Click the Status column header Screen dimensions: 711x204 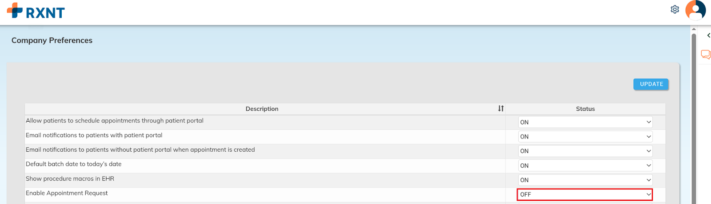(x=585, y=109)
